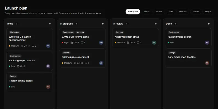Click the YT avatar on Redraw empty states card
Screen dimensions: 218x109
48,87
